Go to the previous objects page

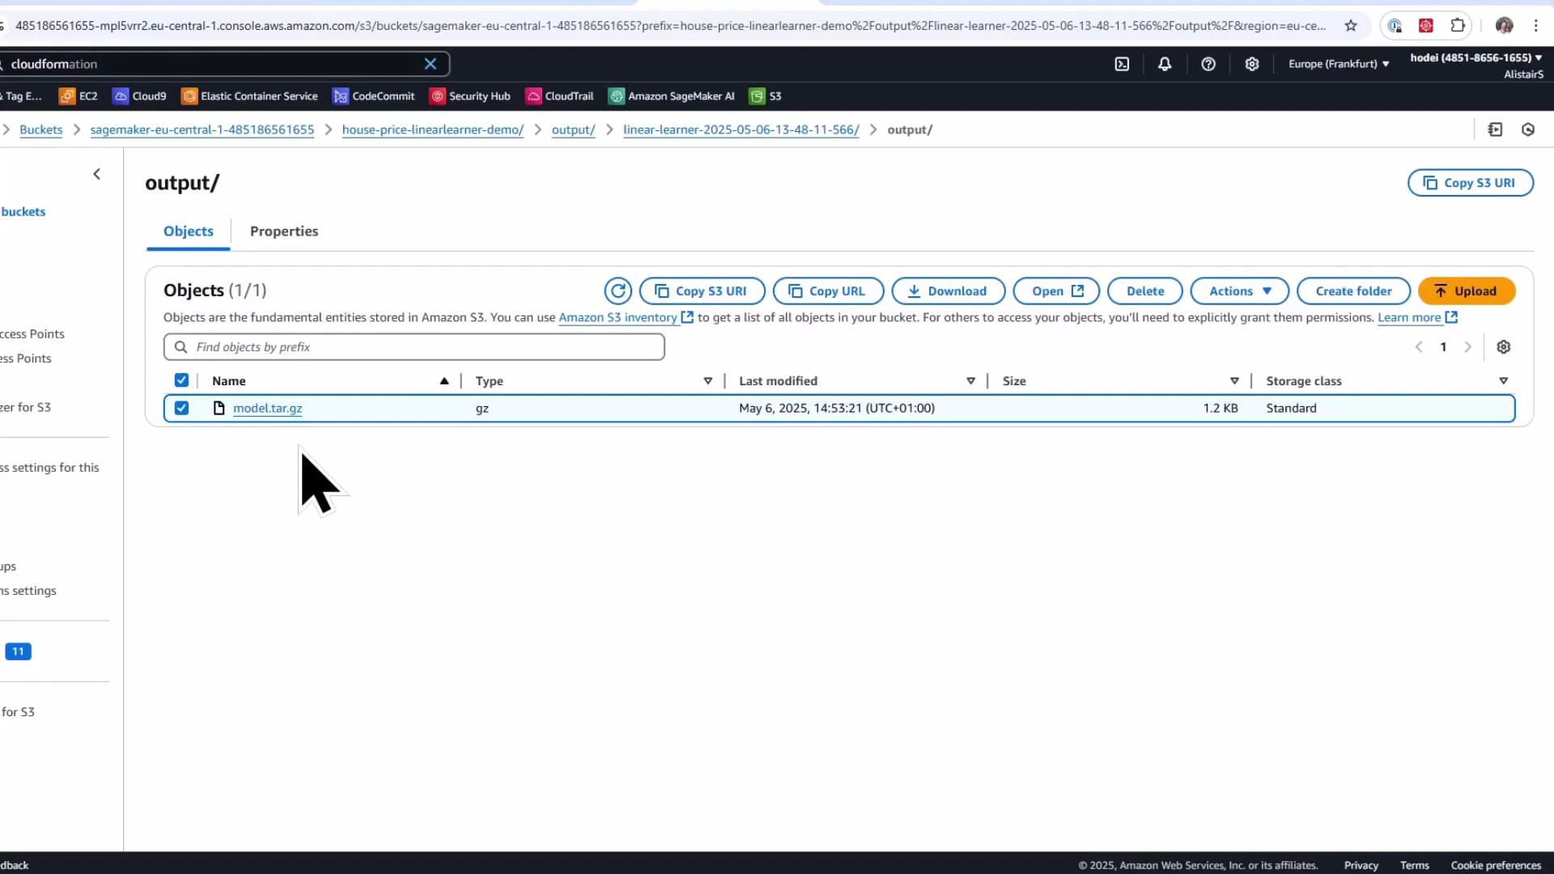[1419, 347]
